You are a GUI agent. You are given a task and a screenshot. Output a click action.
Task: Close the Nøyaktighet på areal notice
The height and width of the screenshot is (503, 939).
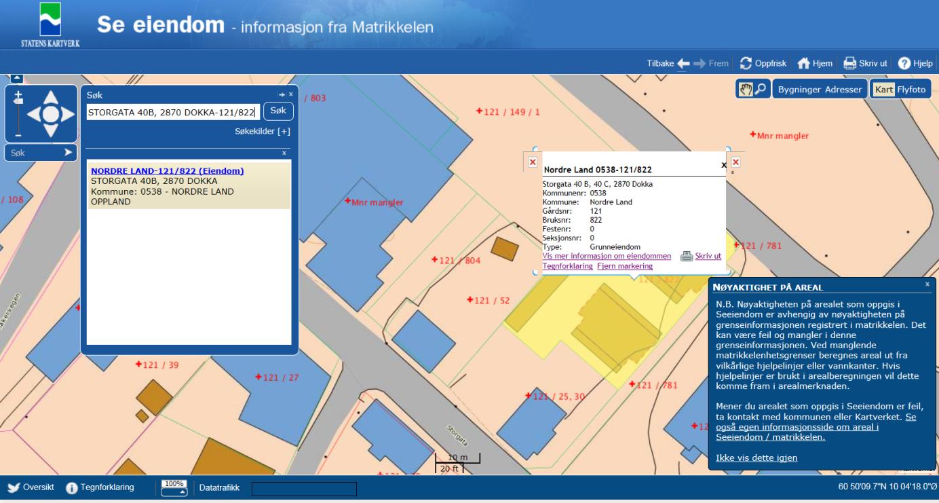pos(927,284)
